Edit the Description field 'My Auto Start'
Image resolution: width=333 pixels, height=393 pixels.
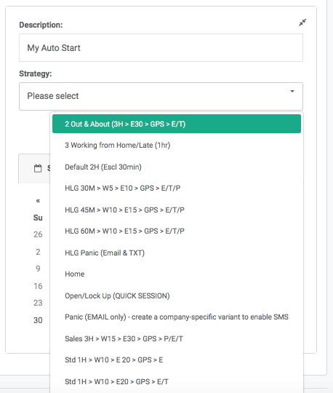(x=161, y=47)
